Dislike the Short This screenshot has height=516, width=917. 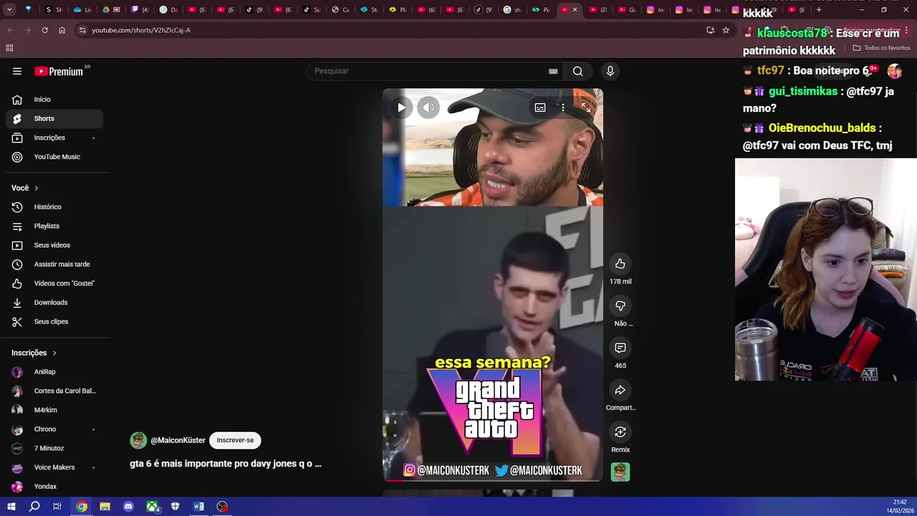coord(620,306)
